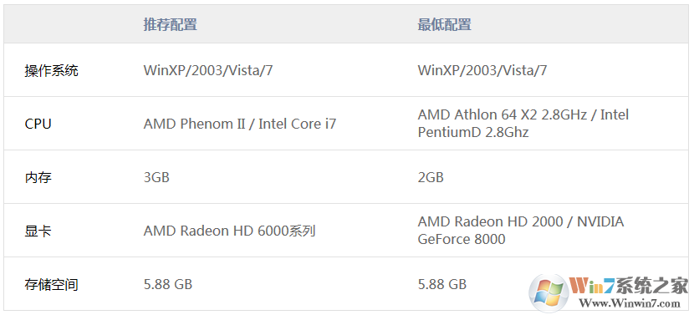Click the Windows logo watermark icon
The height and width of the screenshot is (315, 694).
(x=549, y=292)
